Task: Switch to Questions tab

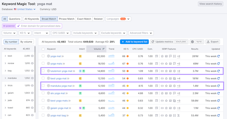Action: pos(15,19)
